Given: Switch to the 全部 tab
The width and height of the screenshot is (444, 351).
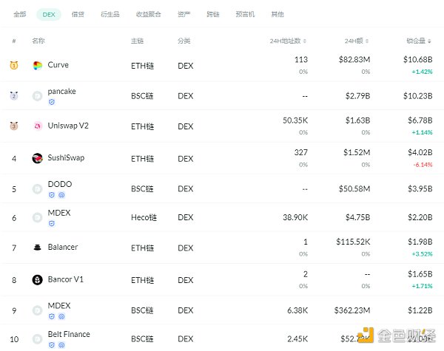Looking at the screenshot, I should (x=20, y=14).
